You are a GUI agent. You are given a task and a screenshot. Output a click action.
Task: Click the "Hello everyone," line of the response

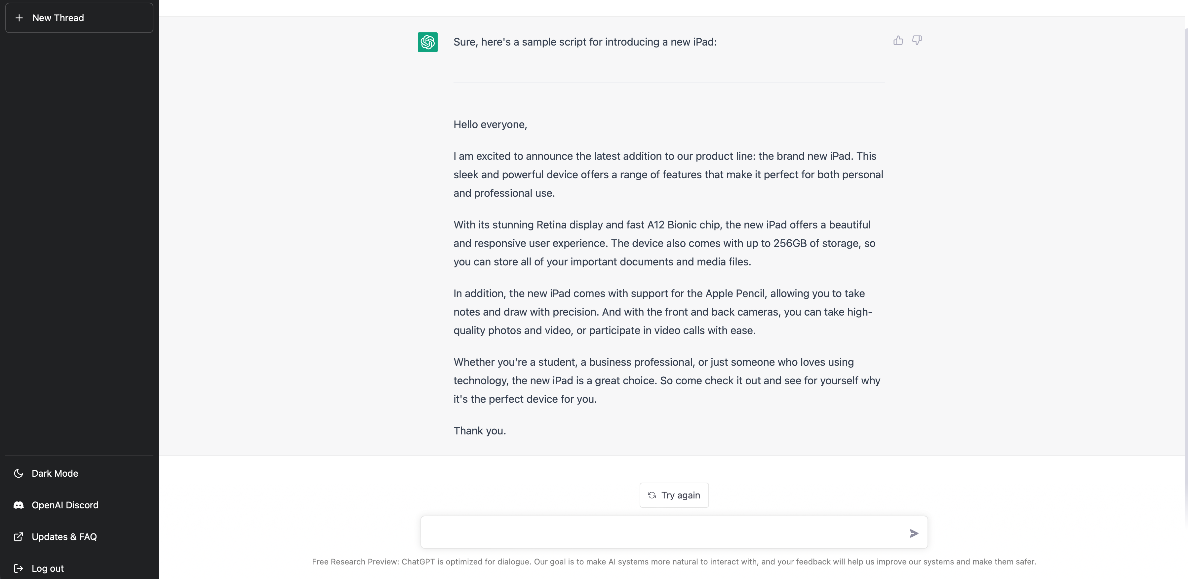[x=490, y=124]
